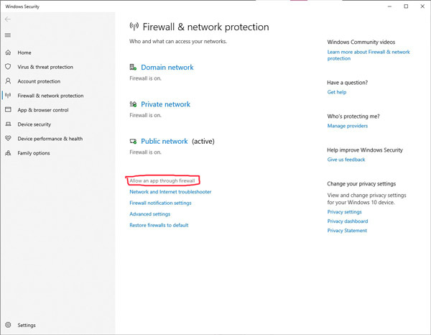
Task: Close the Windows Security window
Action: (422, 6)
